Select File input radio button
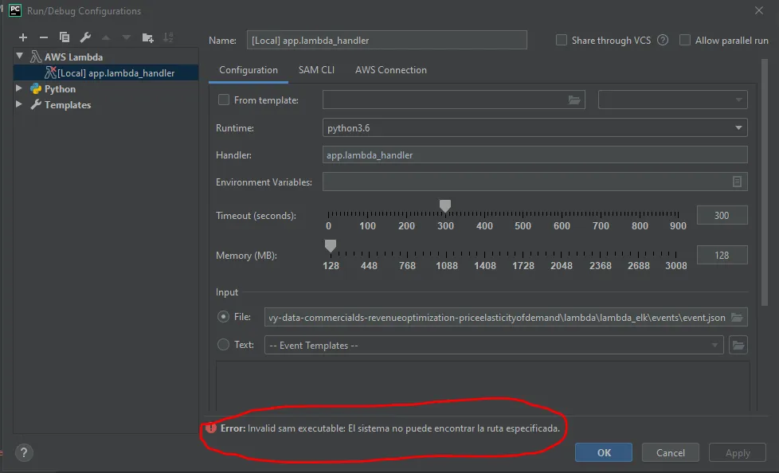The width and height of the screenshot is (779, 473). coord(224,316)
